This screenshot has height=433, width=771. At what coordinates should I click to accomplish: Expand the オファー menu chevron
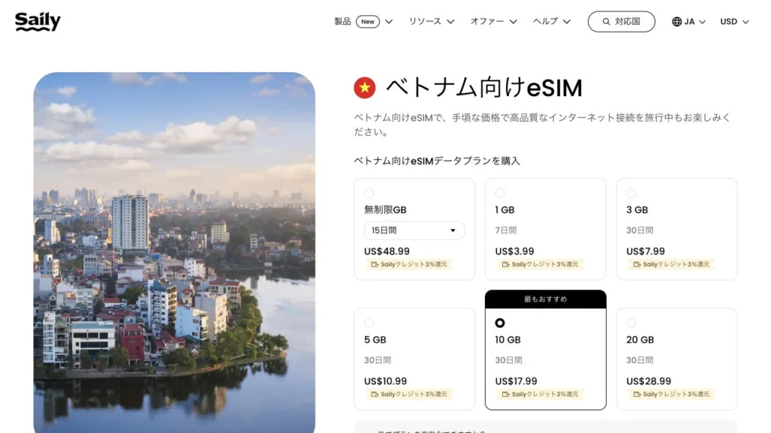tap(513, 22)
